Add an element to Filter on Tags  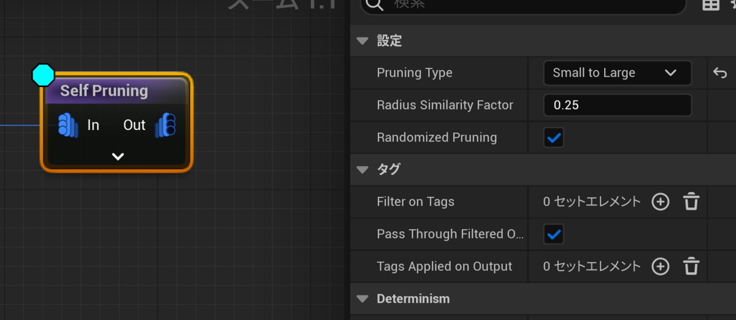[660, 202]
